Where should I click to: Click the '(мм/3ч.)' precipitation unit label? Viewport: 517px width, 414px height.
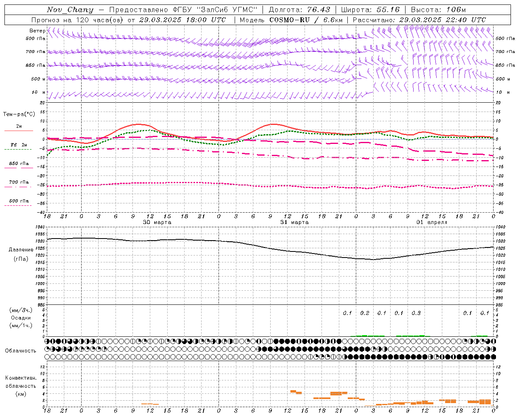pyautogui.click(x=21, y=310)
